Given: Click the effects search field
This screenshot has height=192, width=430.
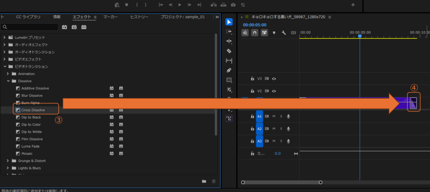Looking at the screenshot, I should [31, 27].
